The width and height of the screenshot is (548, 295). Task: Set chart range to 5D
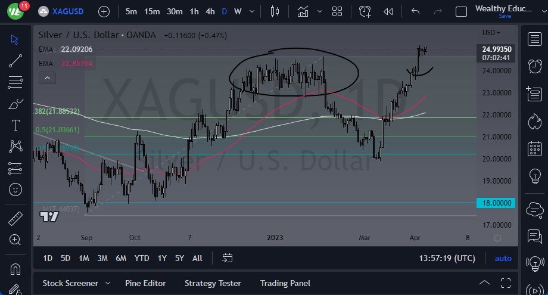pos(66,258)
